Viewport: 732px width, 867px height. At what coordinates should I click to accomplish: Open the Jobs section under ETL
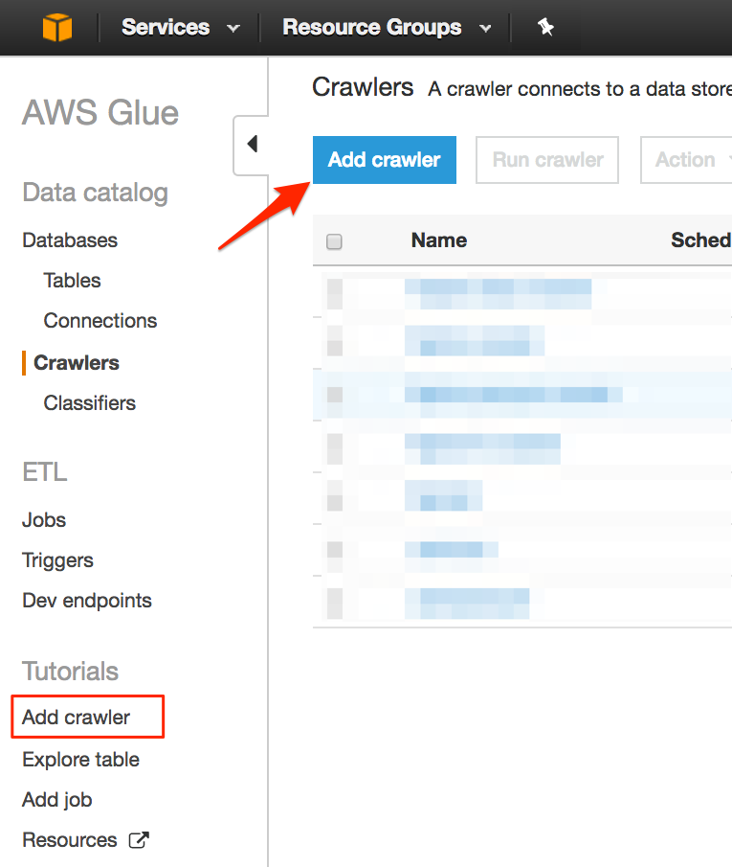tap(43, 520)
